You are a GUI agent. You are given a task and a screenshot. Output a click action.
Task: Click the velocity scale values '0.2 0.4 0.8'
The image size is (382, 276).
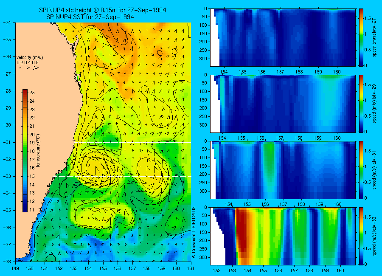coord(28,63)
